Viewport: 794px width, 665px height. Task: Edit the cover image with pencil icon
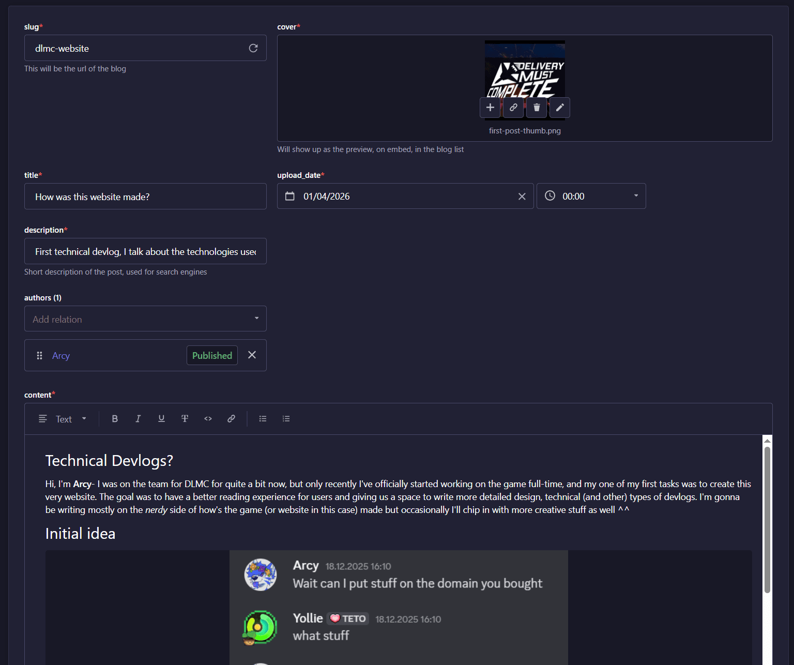(559, 108)
